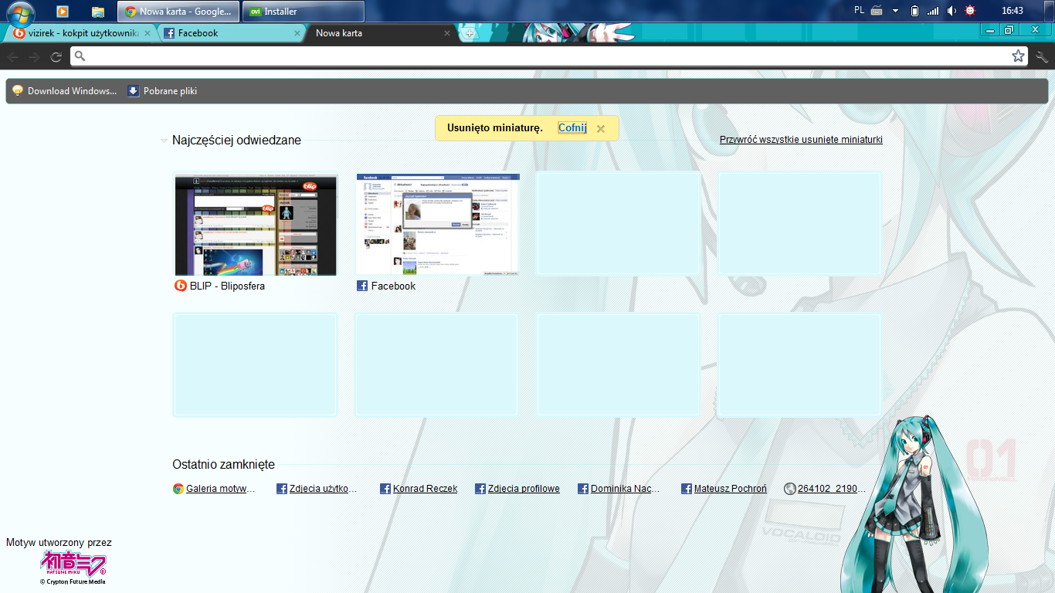Image resolution: width=1055 pixels, height=593 pixels.
Task: Reopen Galeria motyw... closed tab
Action: [214, 489]
